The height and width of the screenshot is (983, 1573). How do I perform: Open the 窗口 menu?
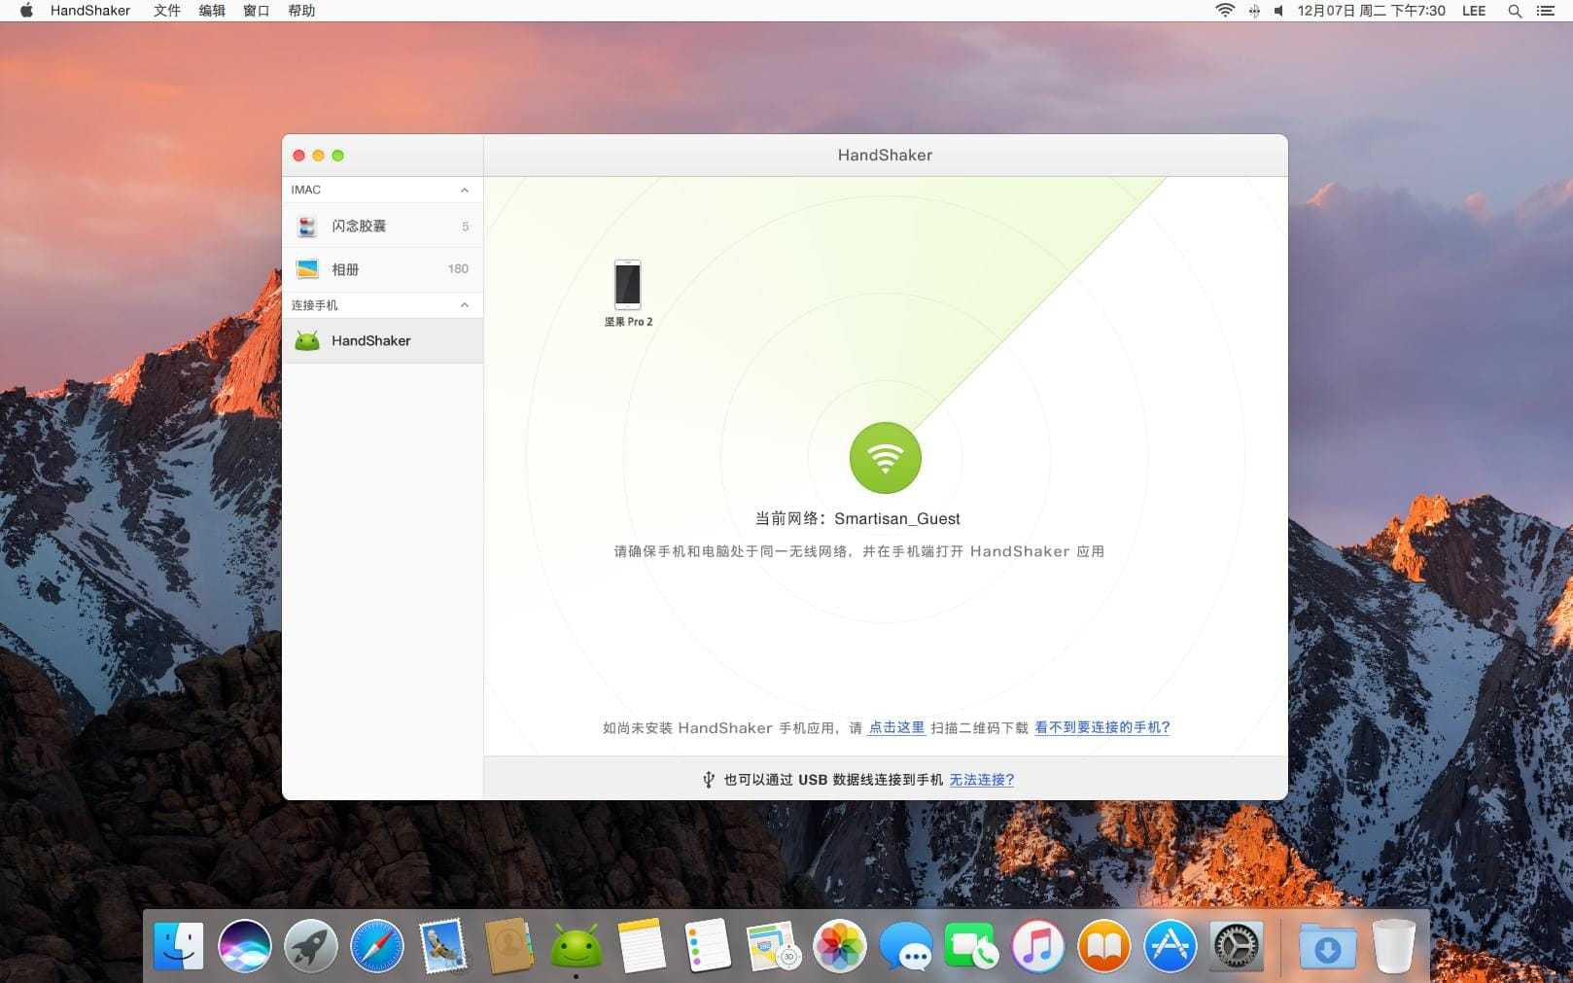[256, 11]
